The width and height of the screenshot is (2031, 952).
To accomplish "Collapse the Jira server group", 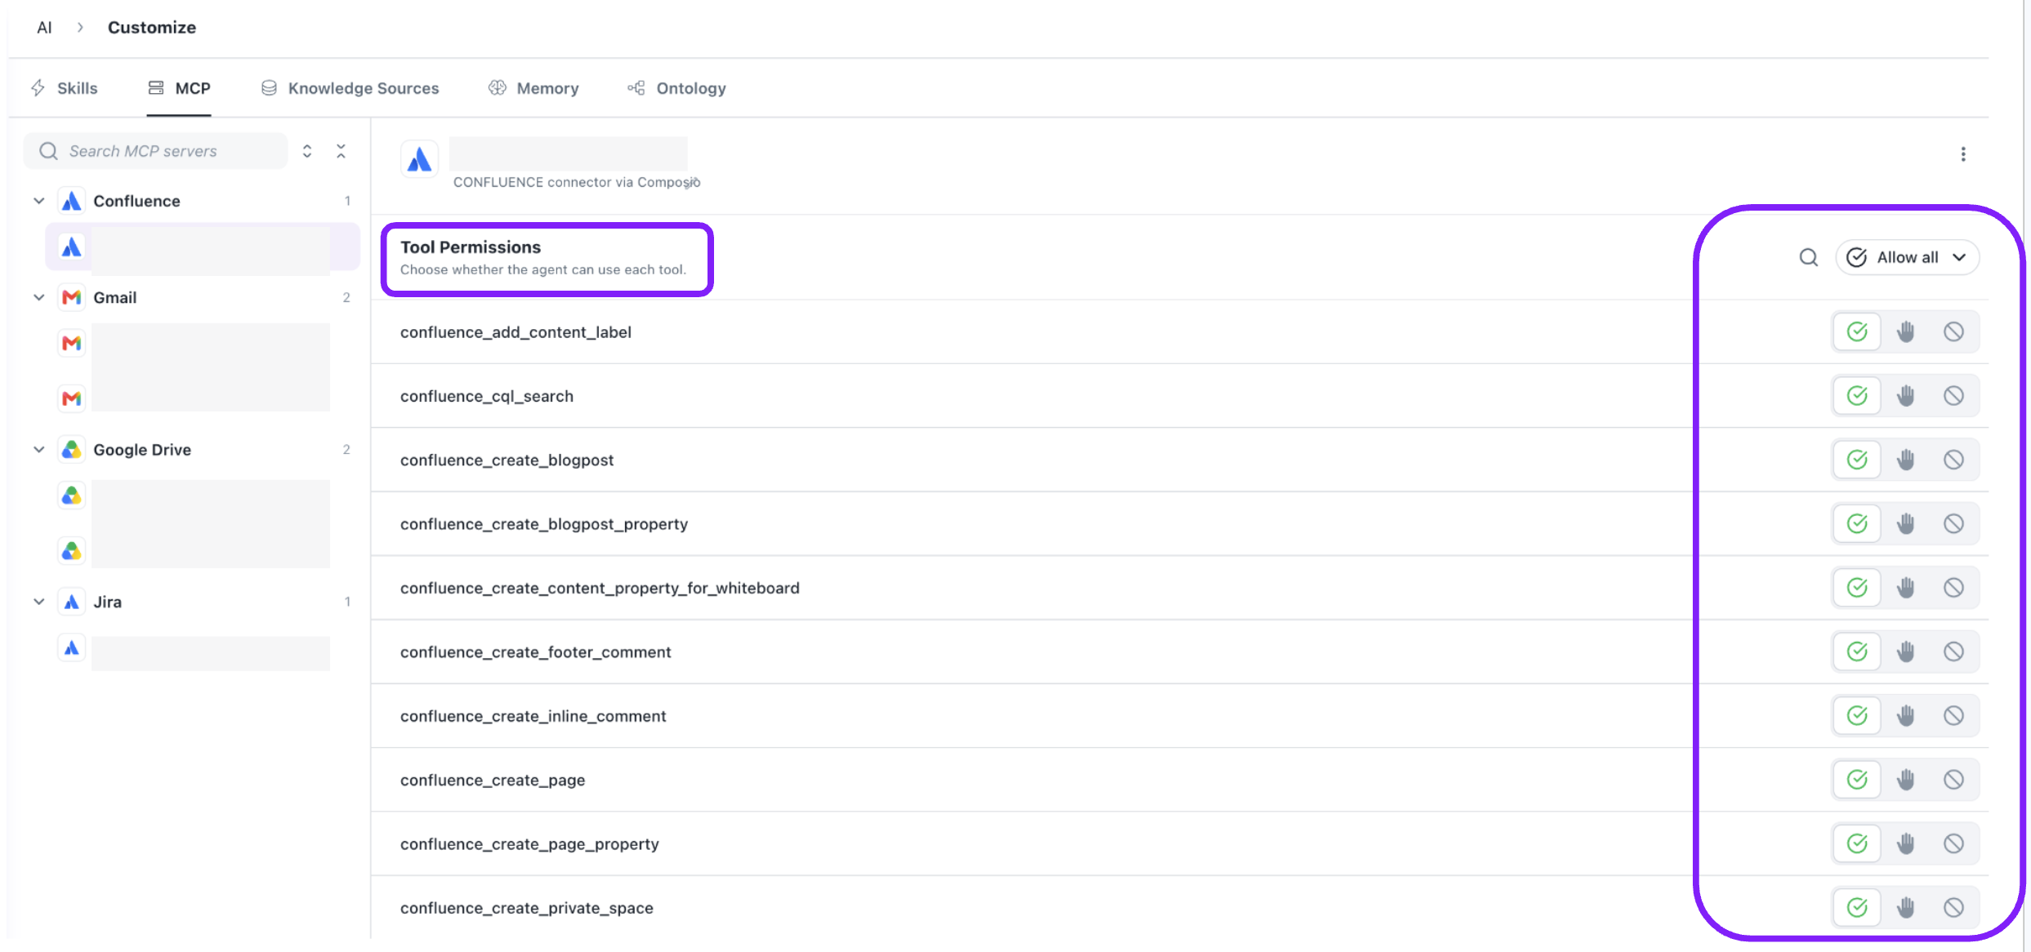I will click(38, 602).
